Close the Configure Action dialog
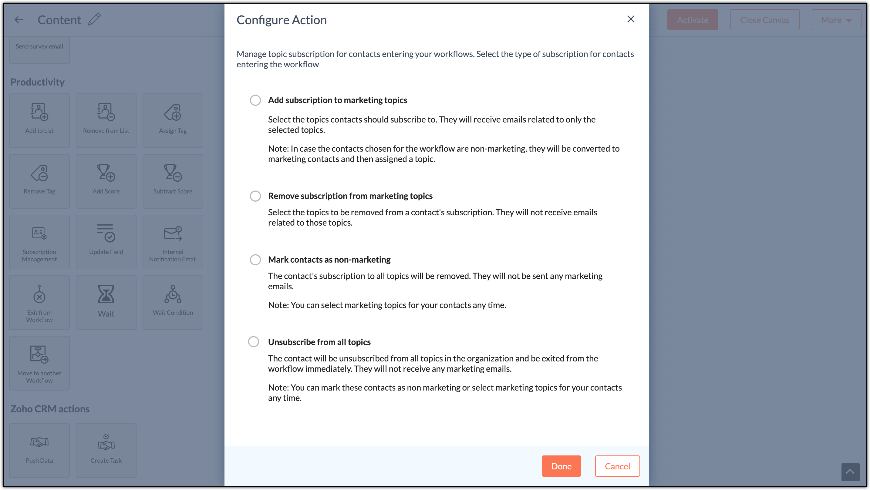The width and height of the screenshot is (870, 490). click(x=631, y=19)
